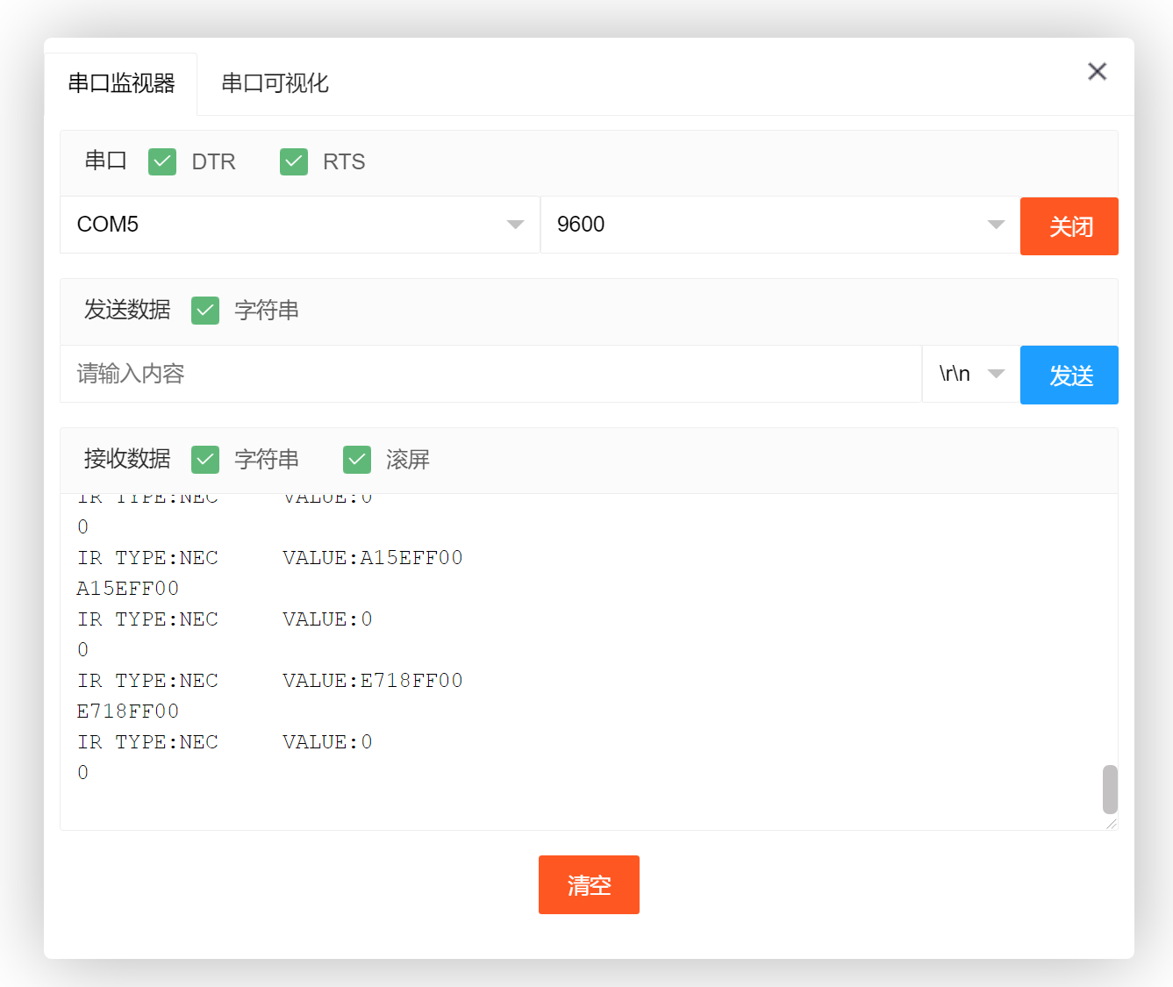
Task: Toggle the DTR checkbox
Action: click(x=162, y=162)
